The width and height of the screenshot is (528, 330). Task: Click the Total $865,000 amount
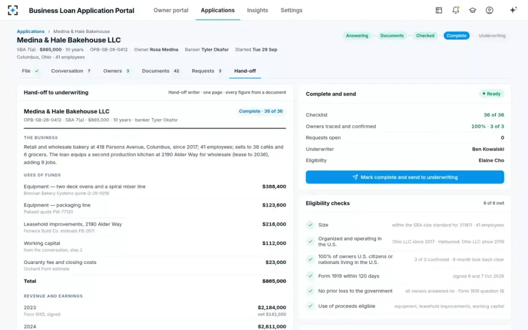[274, 281]
